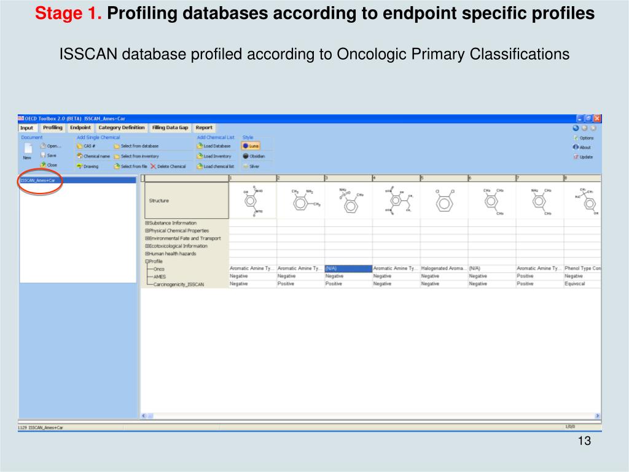This screenshot has width=629, height=472.
Task: Open the Filling Data Gap tab
Action: coord(170,128)
